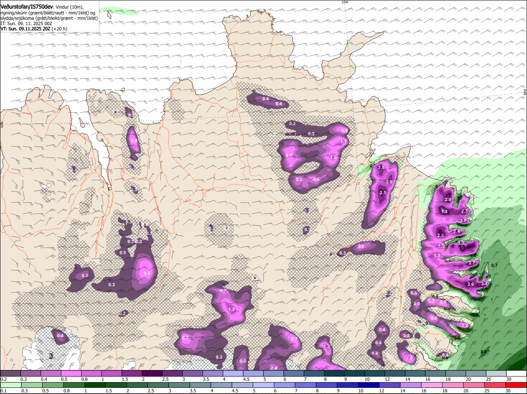The image size is (527, 394).
Task: Click the 2.7 precipitation value on the map
Action: [x=472, y=263]
